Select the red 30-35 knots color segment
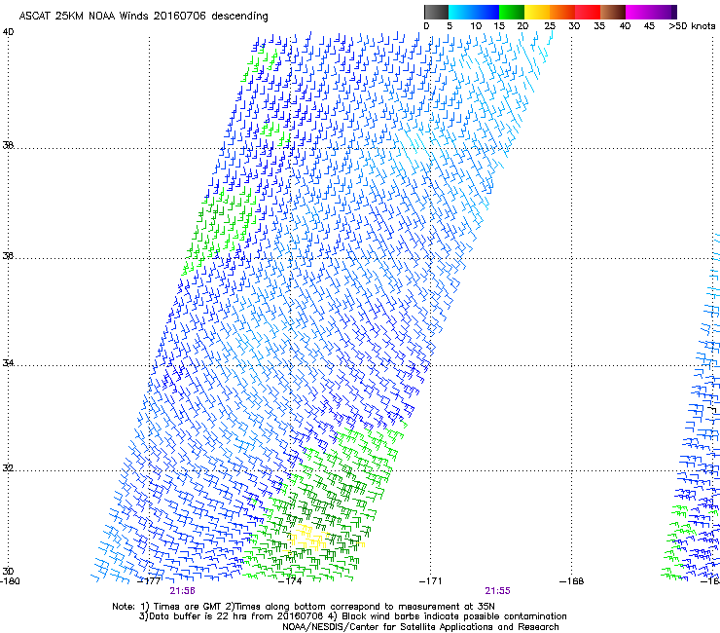The width and height of the screenshot is (720, 633). [588, 12]
